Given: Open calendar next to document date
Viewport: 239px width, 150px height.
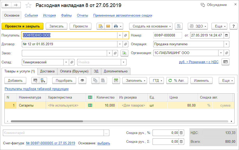Looking at the screenshot, I should (226, 35).
